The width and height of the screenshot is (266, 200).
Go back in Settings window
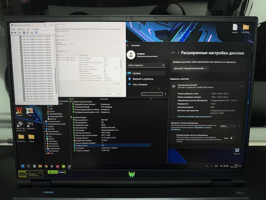coord(128,45)
